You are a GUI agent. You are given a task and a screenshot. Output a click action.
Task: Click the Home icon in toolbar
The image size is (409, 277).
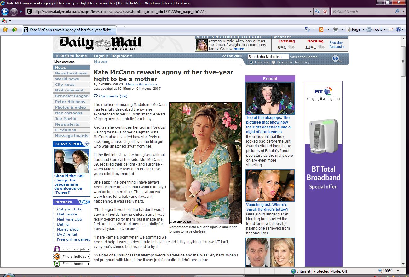307,29
